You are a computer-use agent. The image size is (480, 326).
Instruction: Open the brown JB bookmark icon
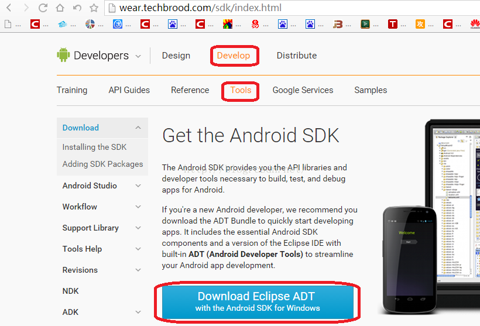338,24
